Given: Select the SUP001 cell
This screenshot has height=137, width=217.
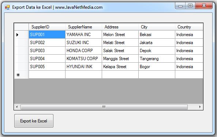Looking at the screenshot, I should point(47,35).
